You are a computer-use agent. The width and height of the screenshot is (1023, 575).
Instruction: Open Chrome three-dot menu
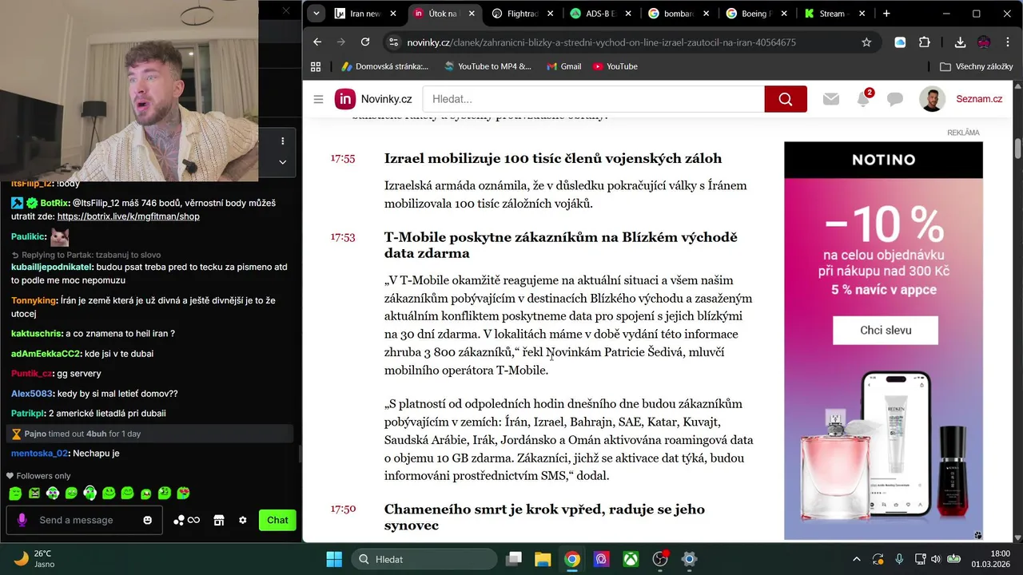click(1008, 42)
